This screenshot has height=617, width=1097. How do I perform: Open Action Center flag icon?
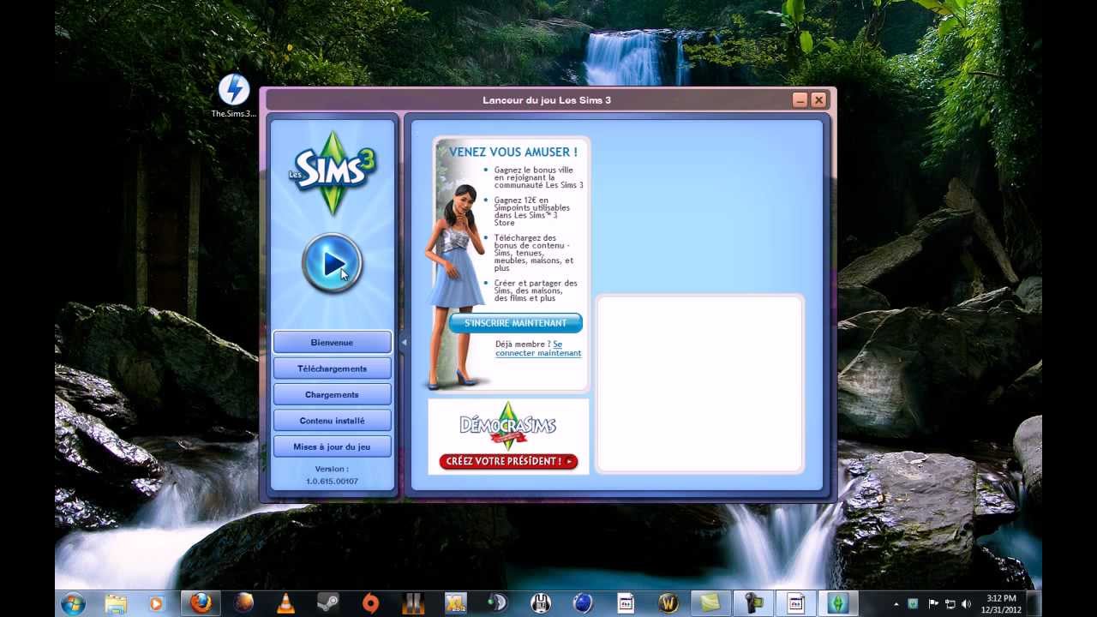(x=933, y=603)
